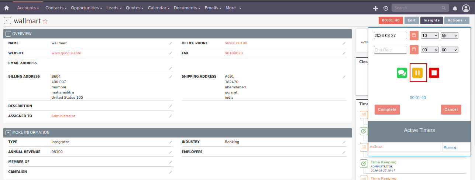Open the green comment chat icon

[x=402, y=73]
